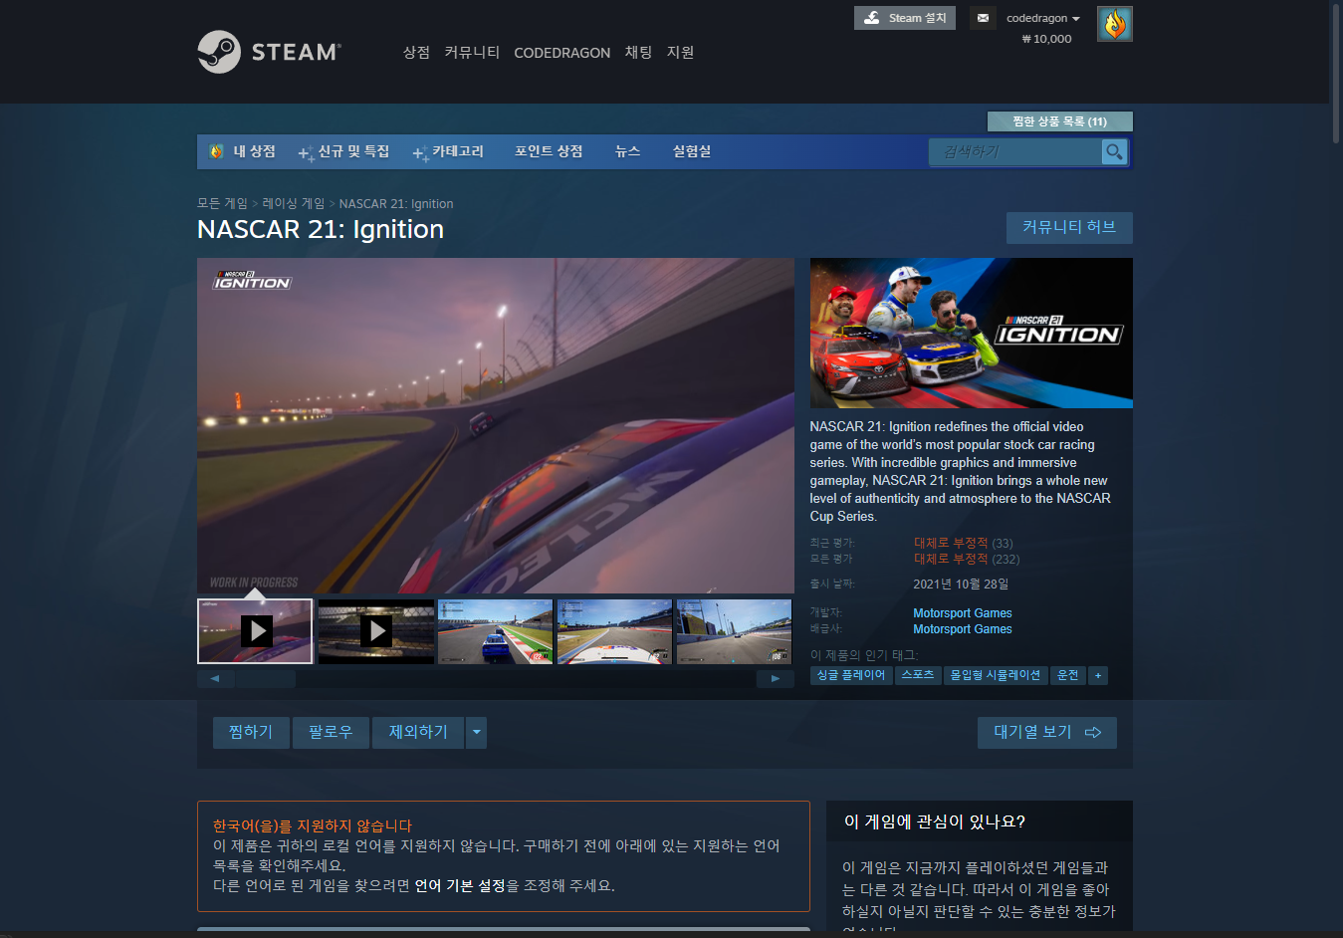Select the 스포츠 tag
The height and width of the screenshot is (938, 1343).
(918, 675)
